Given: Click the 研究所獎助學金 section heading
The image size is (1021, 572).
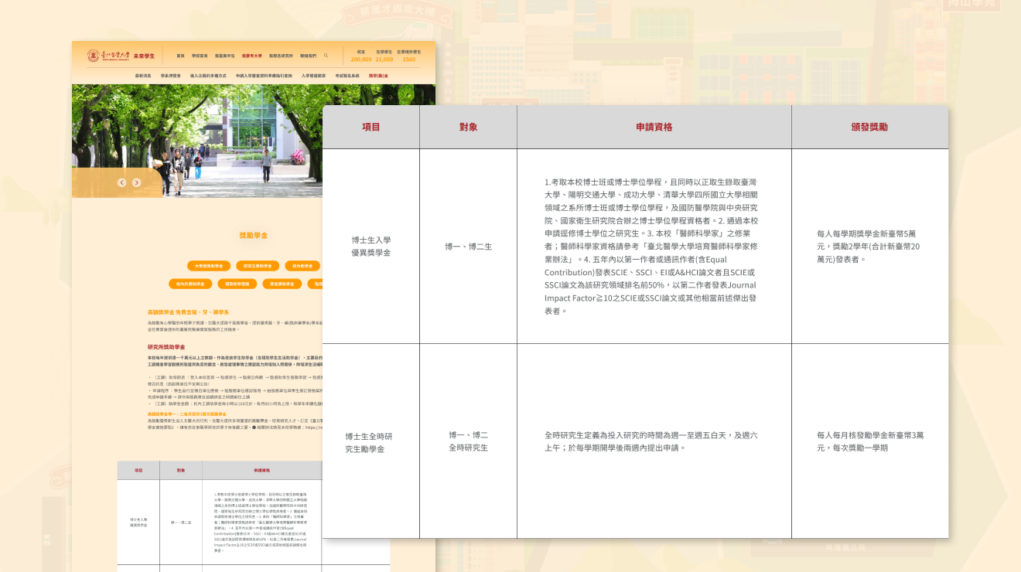Looking at the screenshot, I should 166,347.
